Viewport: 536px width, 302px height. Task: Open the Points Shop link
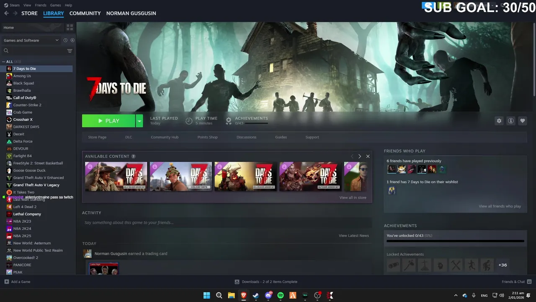coord(207,137)
